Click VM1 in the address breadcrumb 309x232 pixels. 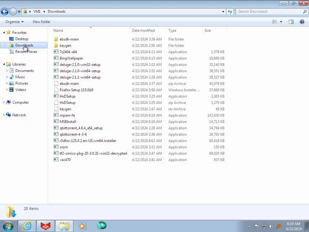[37, 11]
